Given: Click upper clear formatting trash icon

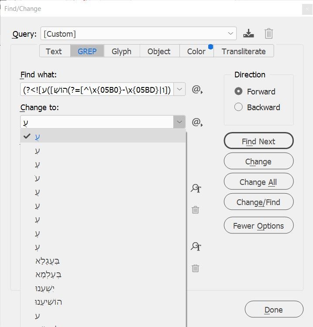Looking at the screenshot, I should [x=196, y=210].
